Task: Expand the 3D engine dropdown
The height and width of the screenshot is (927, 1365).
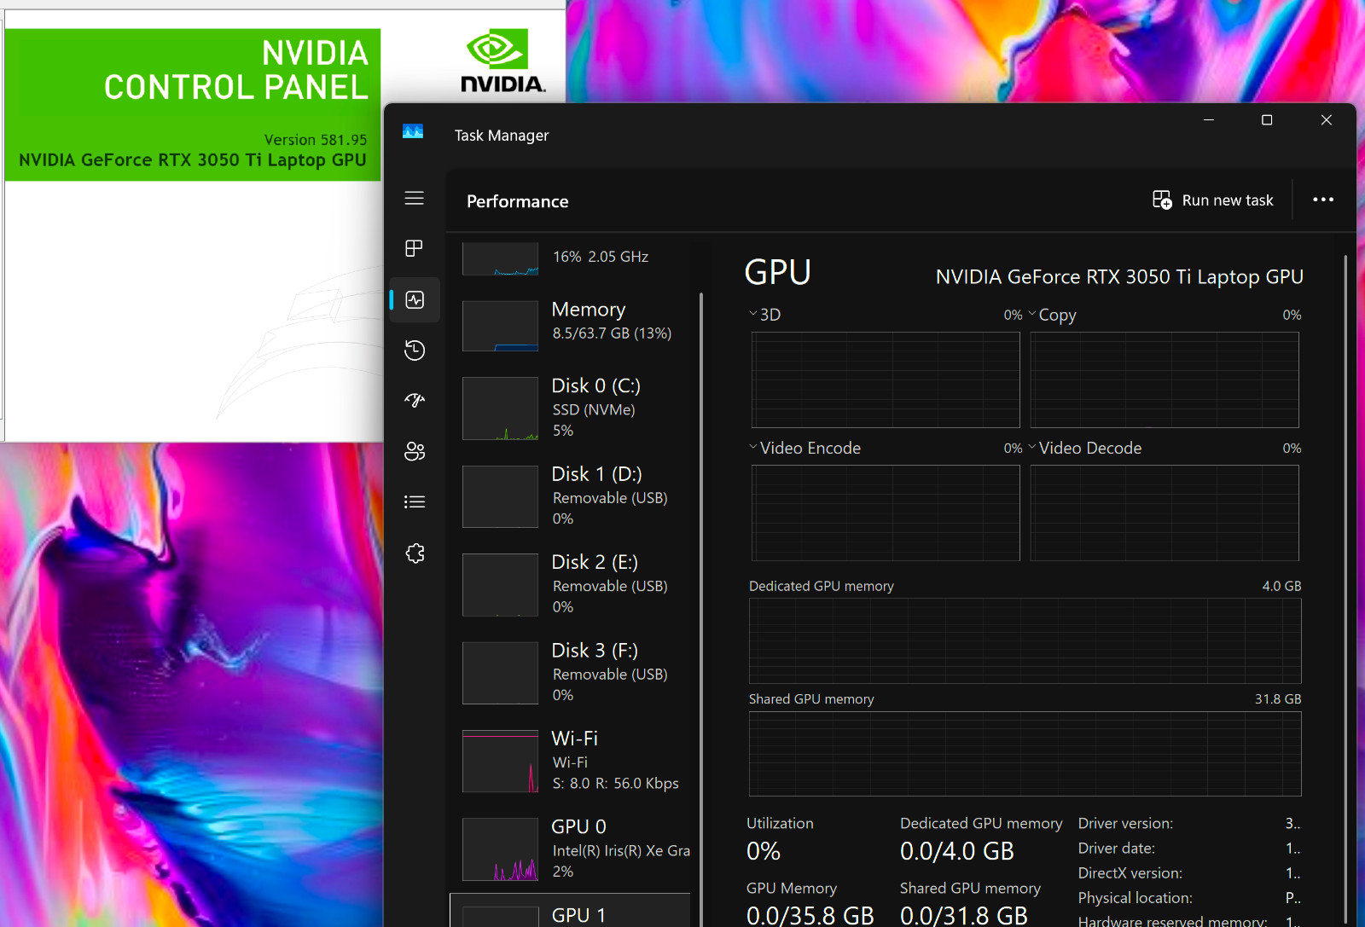Action: pyautogui.click(x=765, y=315)
